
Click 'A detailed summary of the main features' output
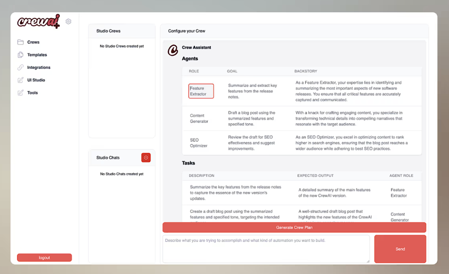(x=334, y=193)
